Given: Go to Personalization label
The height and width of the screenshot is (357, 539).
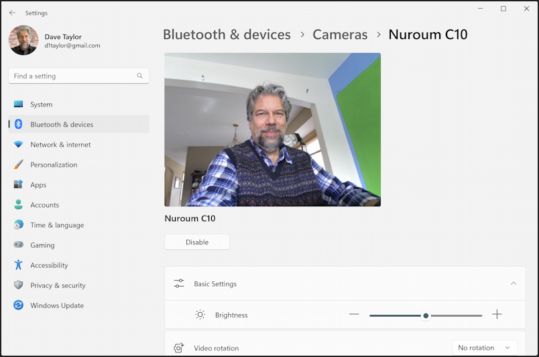Looking at the screenshot, I should click(54, 165).
